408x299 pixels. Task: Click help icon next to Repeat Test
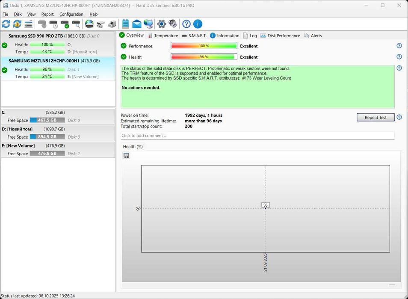399,117
